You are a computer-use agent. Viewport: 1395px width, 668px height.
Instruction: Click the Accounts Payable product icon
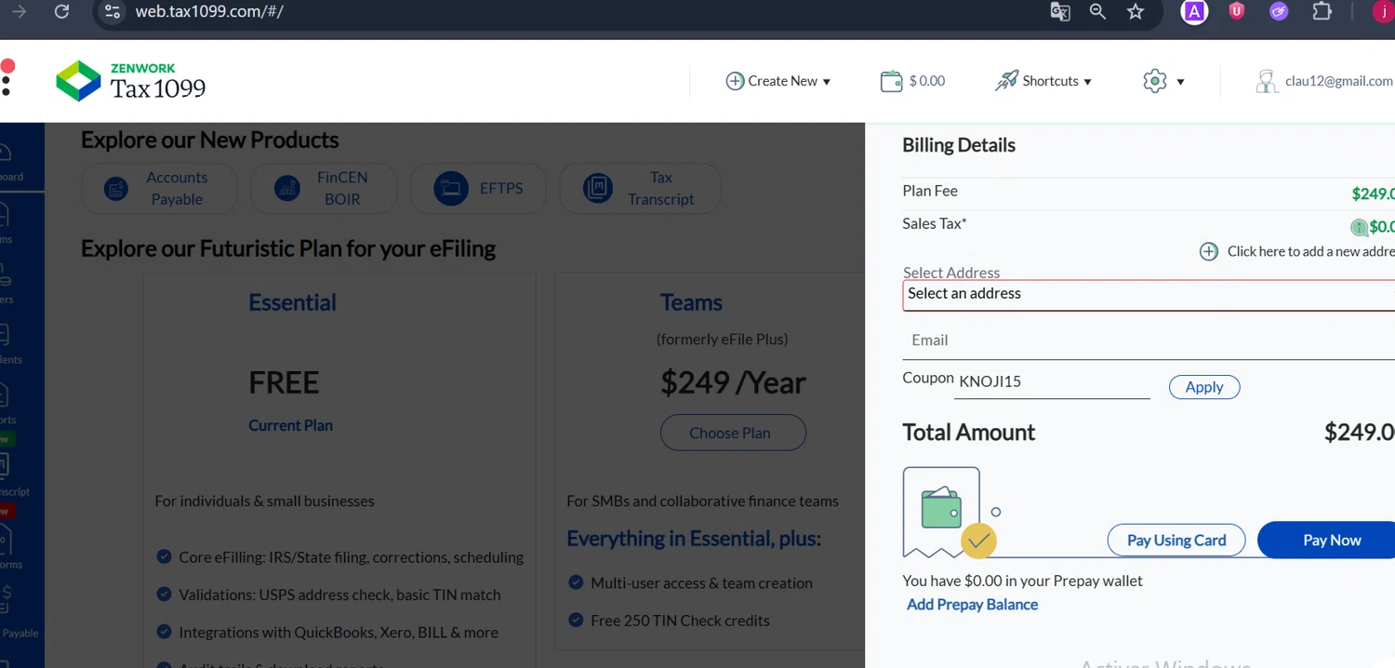[x=116, y=189]
